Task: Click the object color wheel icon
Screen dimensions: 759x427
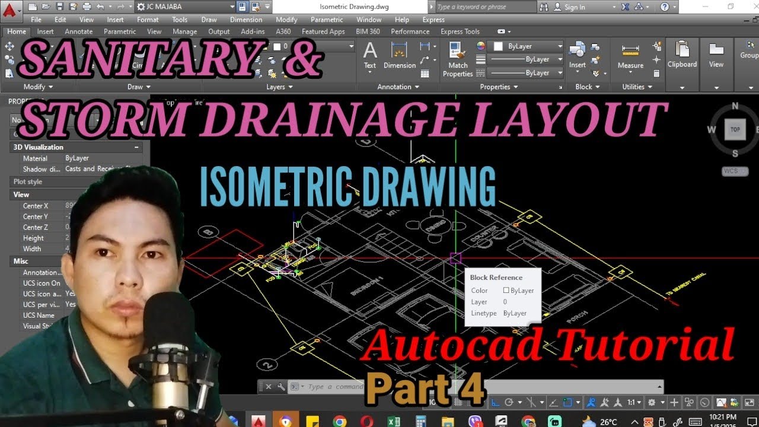Action: coord(480,46)
